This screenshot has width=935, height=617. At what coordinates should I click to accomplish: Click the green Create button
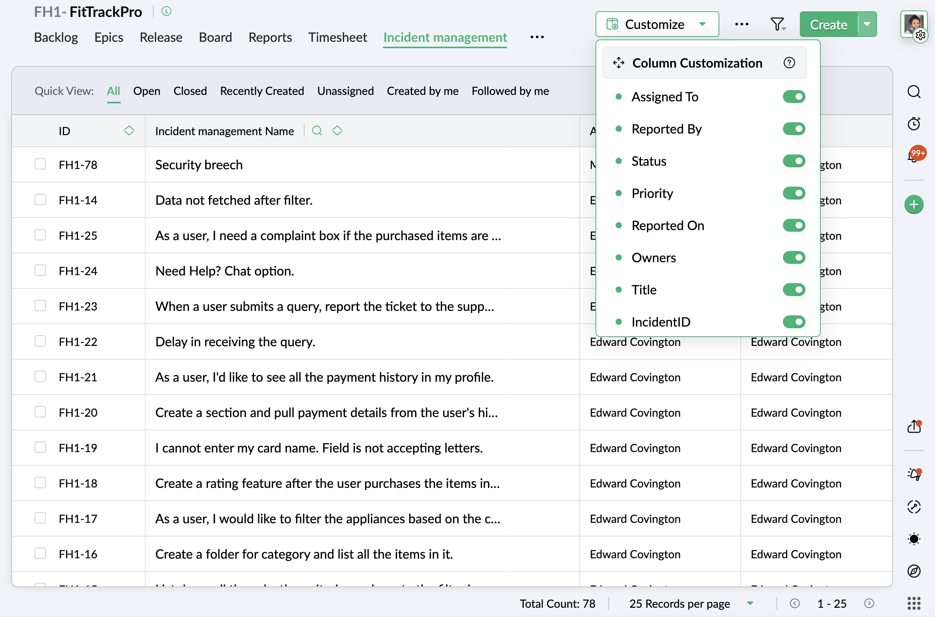pyautogui.click(x=828, y=25)
